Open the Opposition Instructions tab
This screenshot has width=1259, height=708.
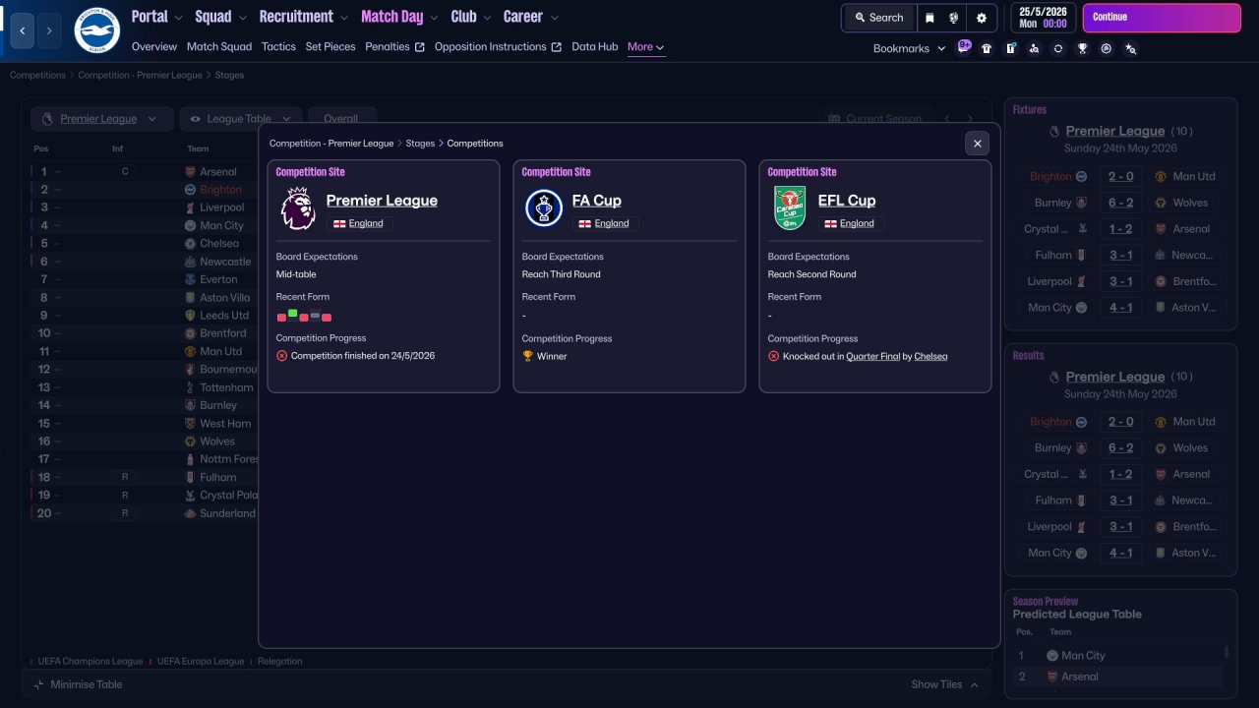point(499,46)
